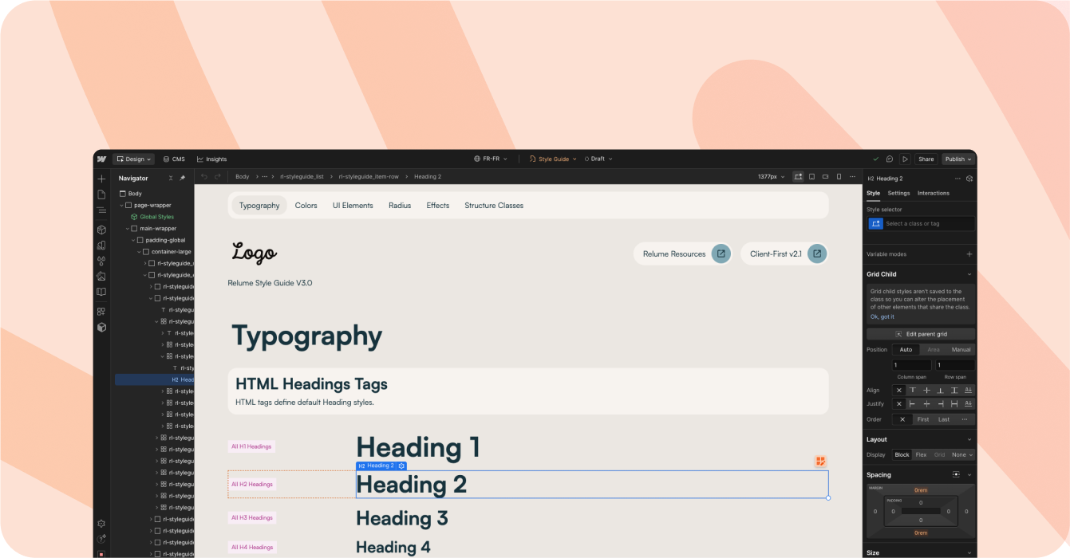
Task: Open the FR-FR locale dropdown
Action: point(491,159)
